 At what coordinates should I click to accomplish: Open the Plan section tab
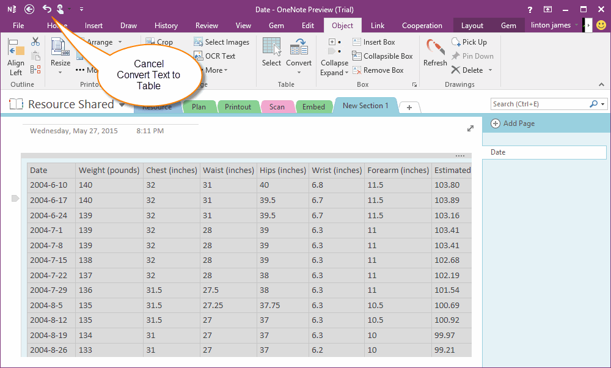tap(199, 106)
